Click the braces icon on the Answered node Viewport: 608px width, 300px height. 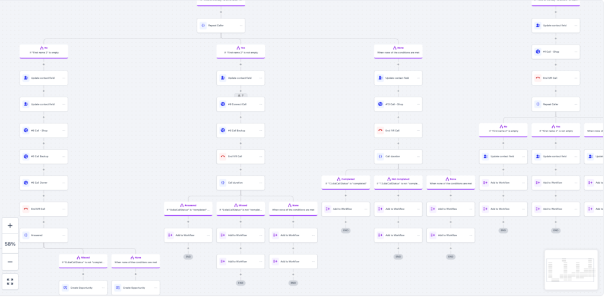26,235
